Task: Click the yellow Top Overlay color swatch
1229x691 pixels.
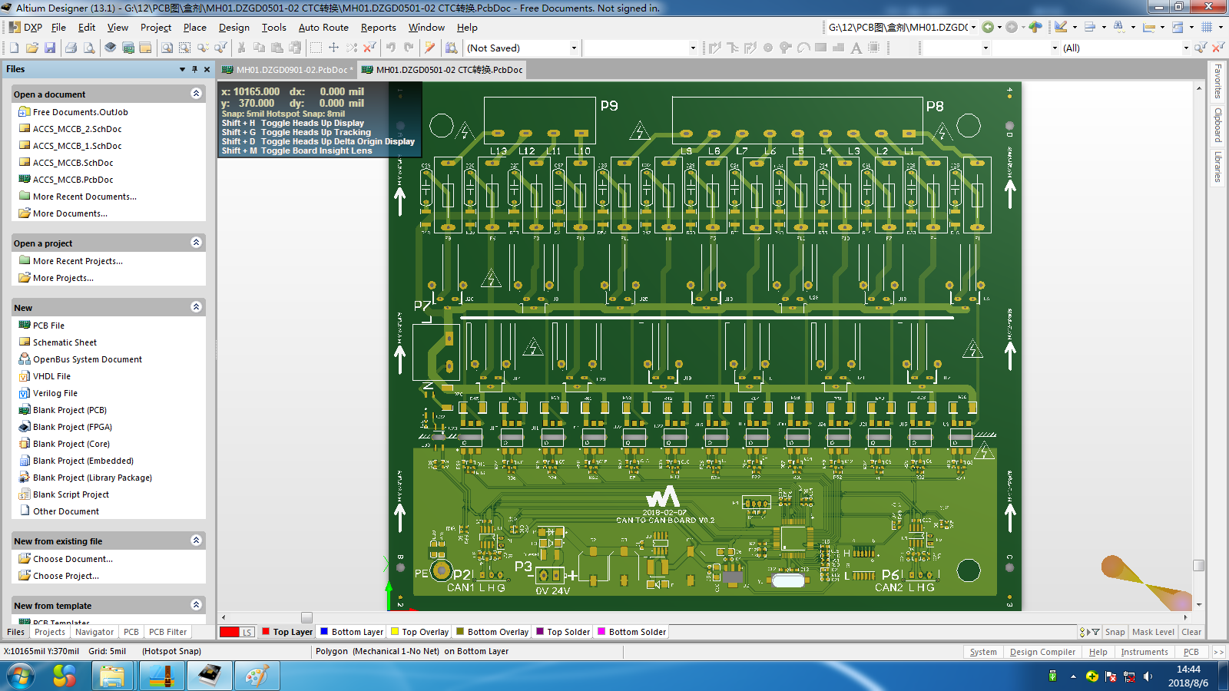Action: tap(394, 632)
